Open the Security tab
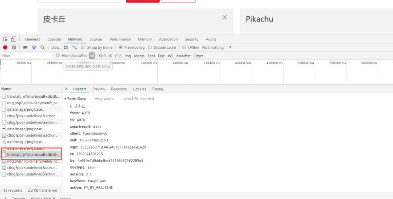This screenshot has width=393, height=199. [x=192, y=39]
